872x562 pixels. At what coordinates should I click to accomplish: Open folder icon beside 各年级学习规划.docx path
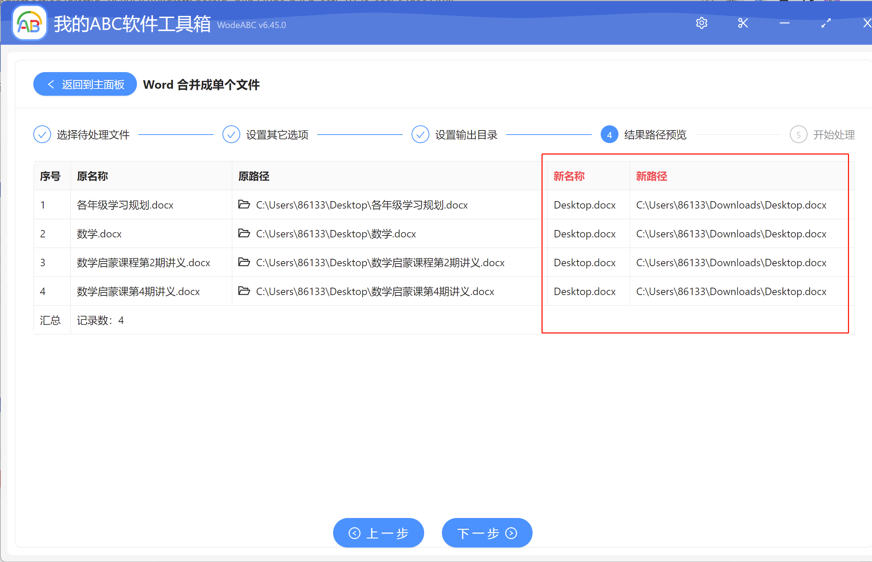pos(244,204)
